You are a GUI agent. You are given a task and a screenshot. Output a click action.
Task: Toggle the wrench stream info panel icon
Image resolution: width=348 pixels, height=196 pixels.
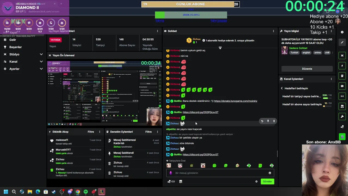(x=342, y=117)
